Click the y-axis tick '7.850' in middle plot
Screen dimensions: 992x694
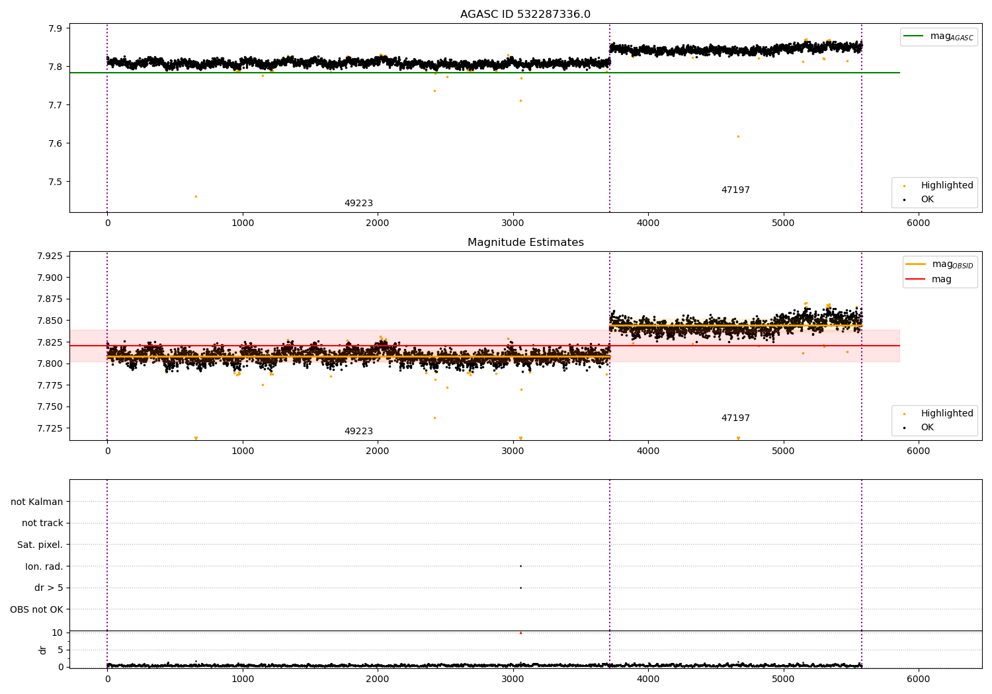pos(50,321)
